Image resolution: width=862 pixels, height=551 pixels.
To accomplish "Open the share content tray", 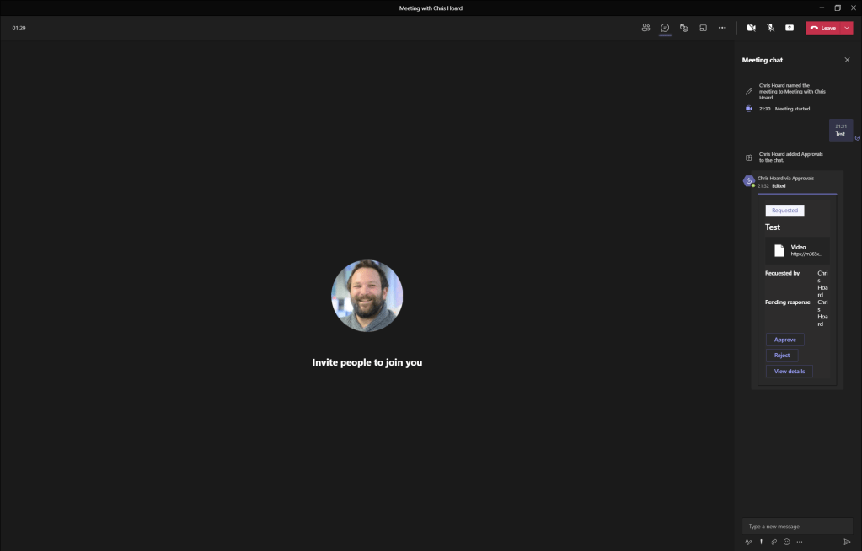I will (x=790, y=28).
